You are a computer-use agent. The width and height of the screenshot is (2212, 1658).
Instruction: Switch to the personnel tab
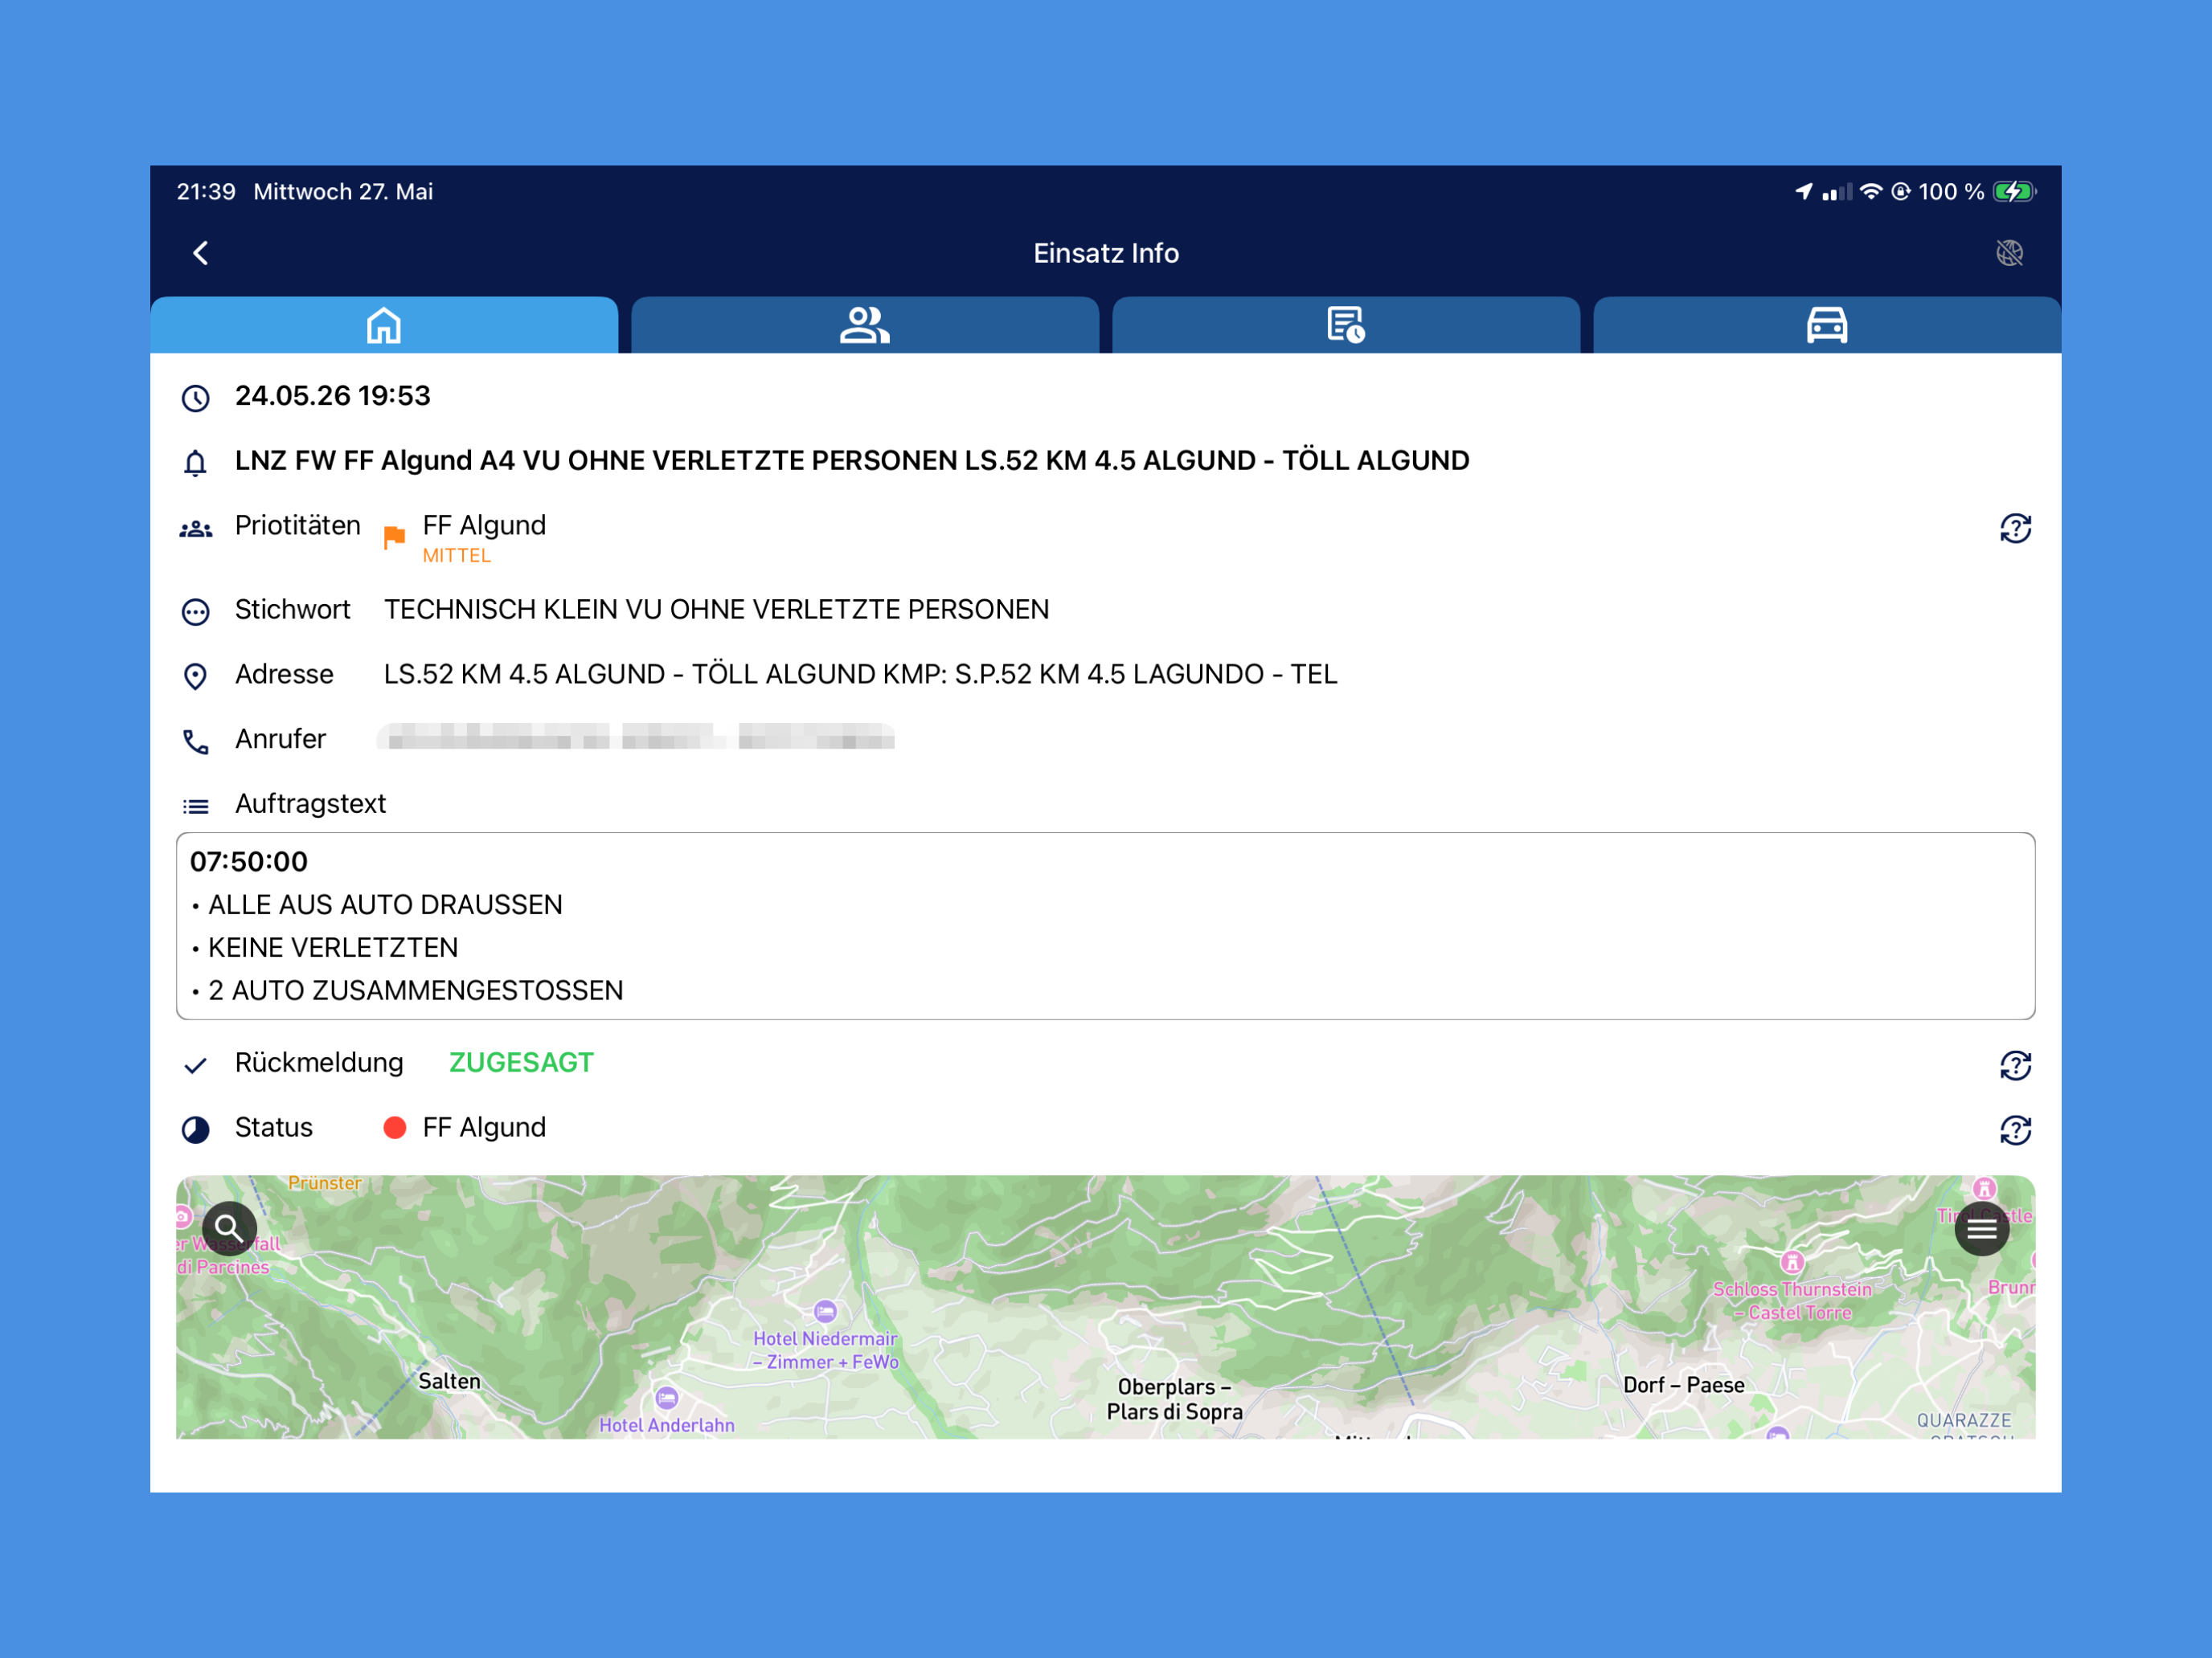point(865,325)
